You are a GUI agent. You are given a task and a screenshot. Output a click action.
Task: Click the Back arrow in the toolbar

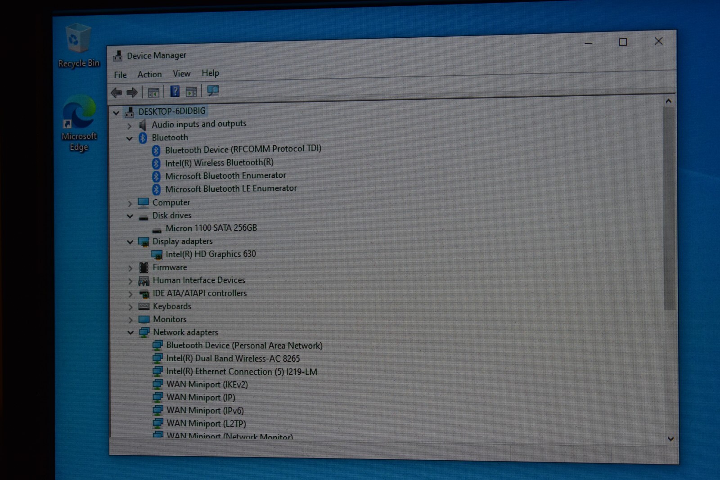pyautogui.click(x=116, y=93)
